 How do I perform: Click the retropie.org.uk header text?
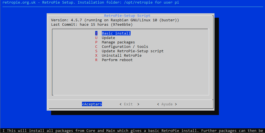(91, 2)
